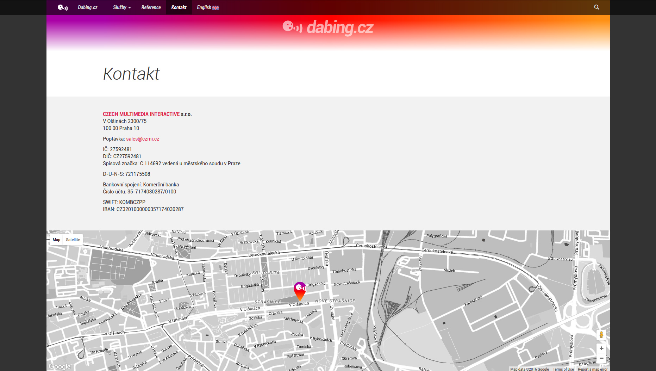This screenshot has height=371, width=656.
Task: Open the Kontakt menu item
Action: (x=179, y=7)
